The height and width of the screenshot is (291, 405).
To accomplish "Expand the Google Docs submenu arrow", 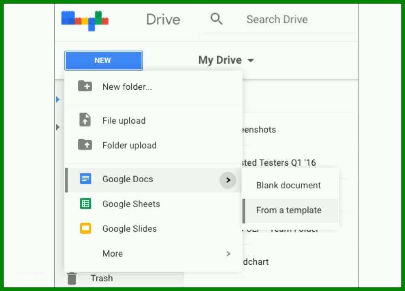I will pos(228,180).
